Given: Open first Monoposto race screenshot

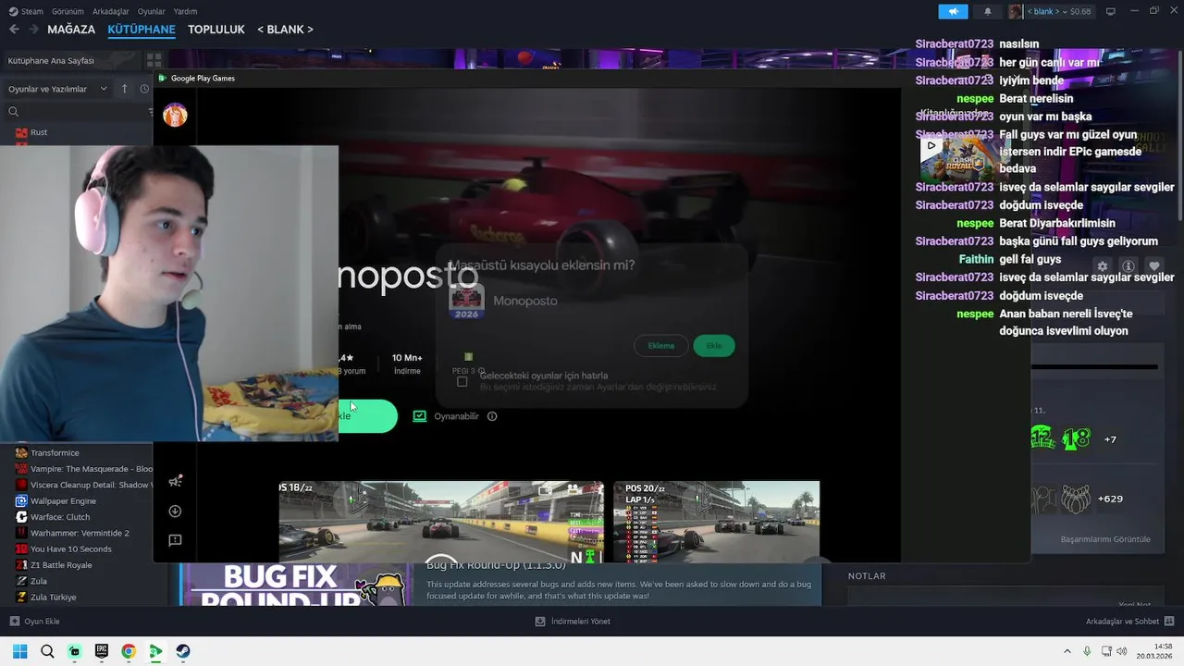Looking at the screenshot, I should tap(441, 522).
